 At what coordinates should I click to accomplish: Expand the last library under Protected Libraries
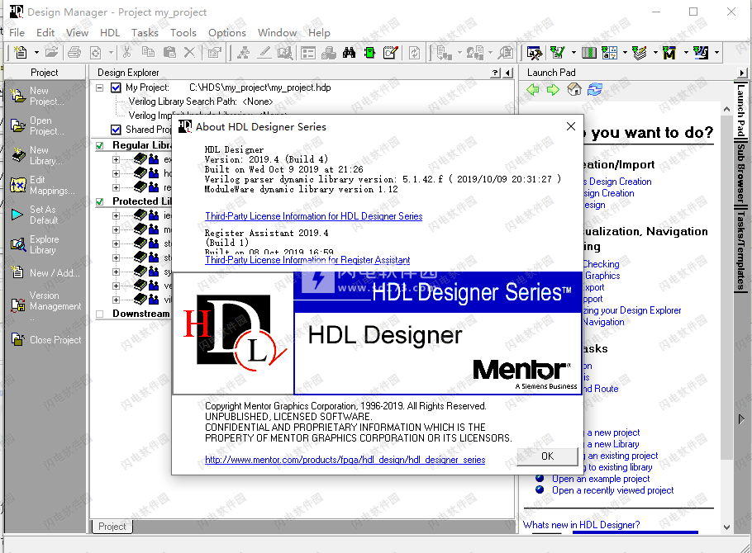(116, 300)
